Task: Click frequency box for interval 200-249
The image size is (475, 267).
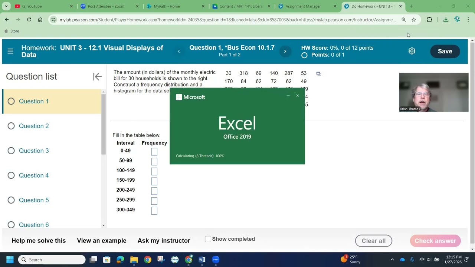Action: 154,191
